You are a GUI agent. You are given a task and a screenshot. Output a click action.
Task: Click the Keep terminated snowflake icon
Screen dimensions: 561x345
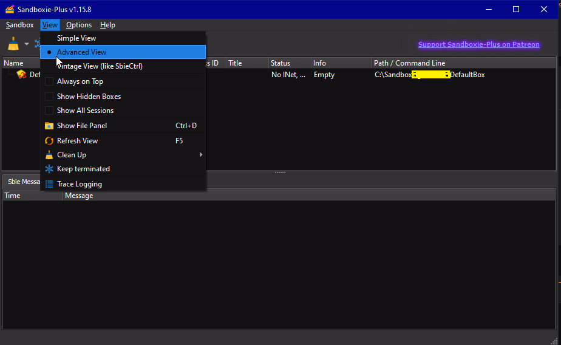(x=49, y=169)
